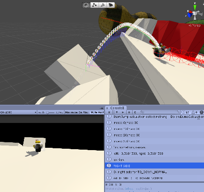Image resolution: width=204 pixels, height=192 pixels.
Task: Switch to vertex selection mode
Action: (x=94, y=5)
